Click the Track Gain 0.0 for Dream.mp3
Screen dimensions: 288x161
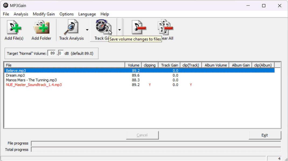pos(175,75)
